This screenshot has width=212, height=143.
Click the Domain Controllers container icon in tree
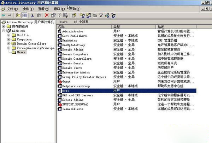[14, 44]
